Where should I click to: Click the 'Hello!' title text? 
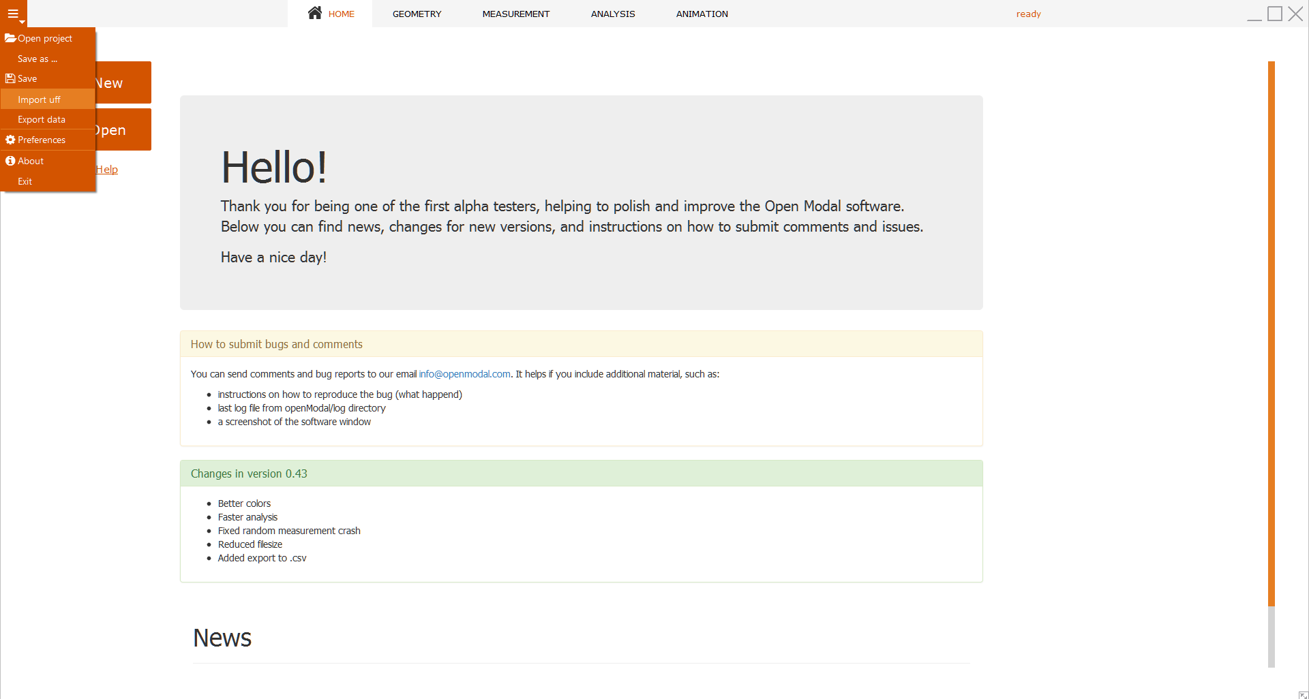274,168
